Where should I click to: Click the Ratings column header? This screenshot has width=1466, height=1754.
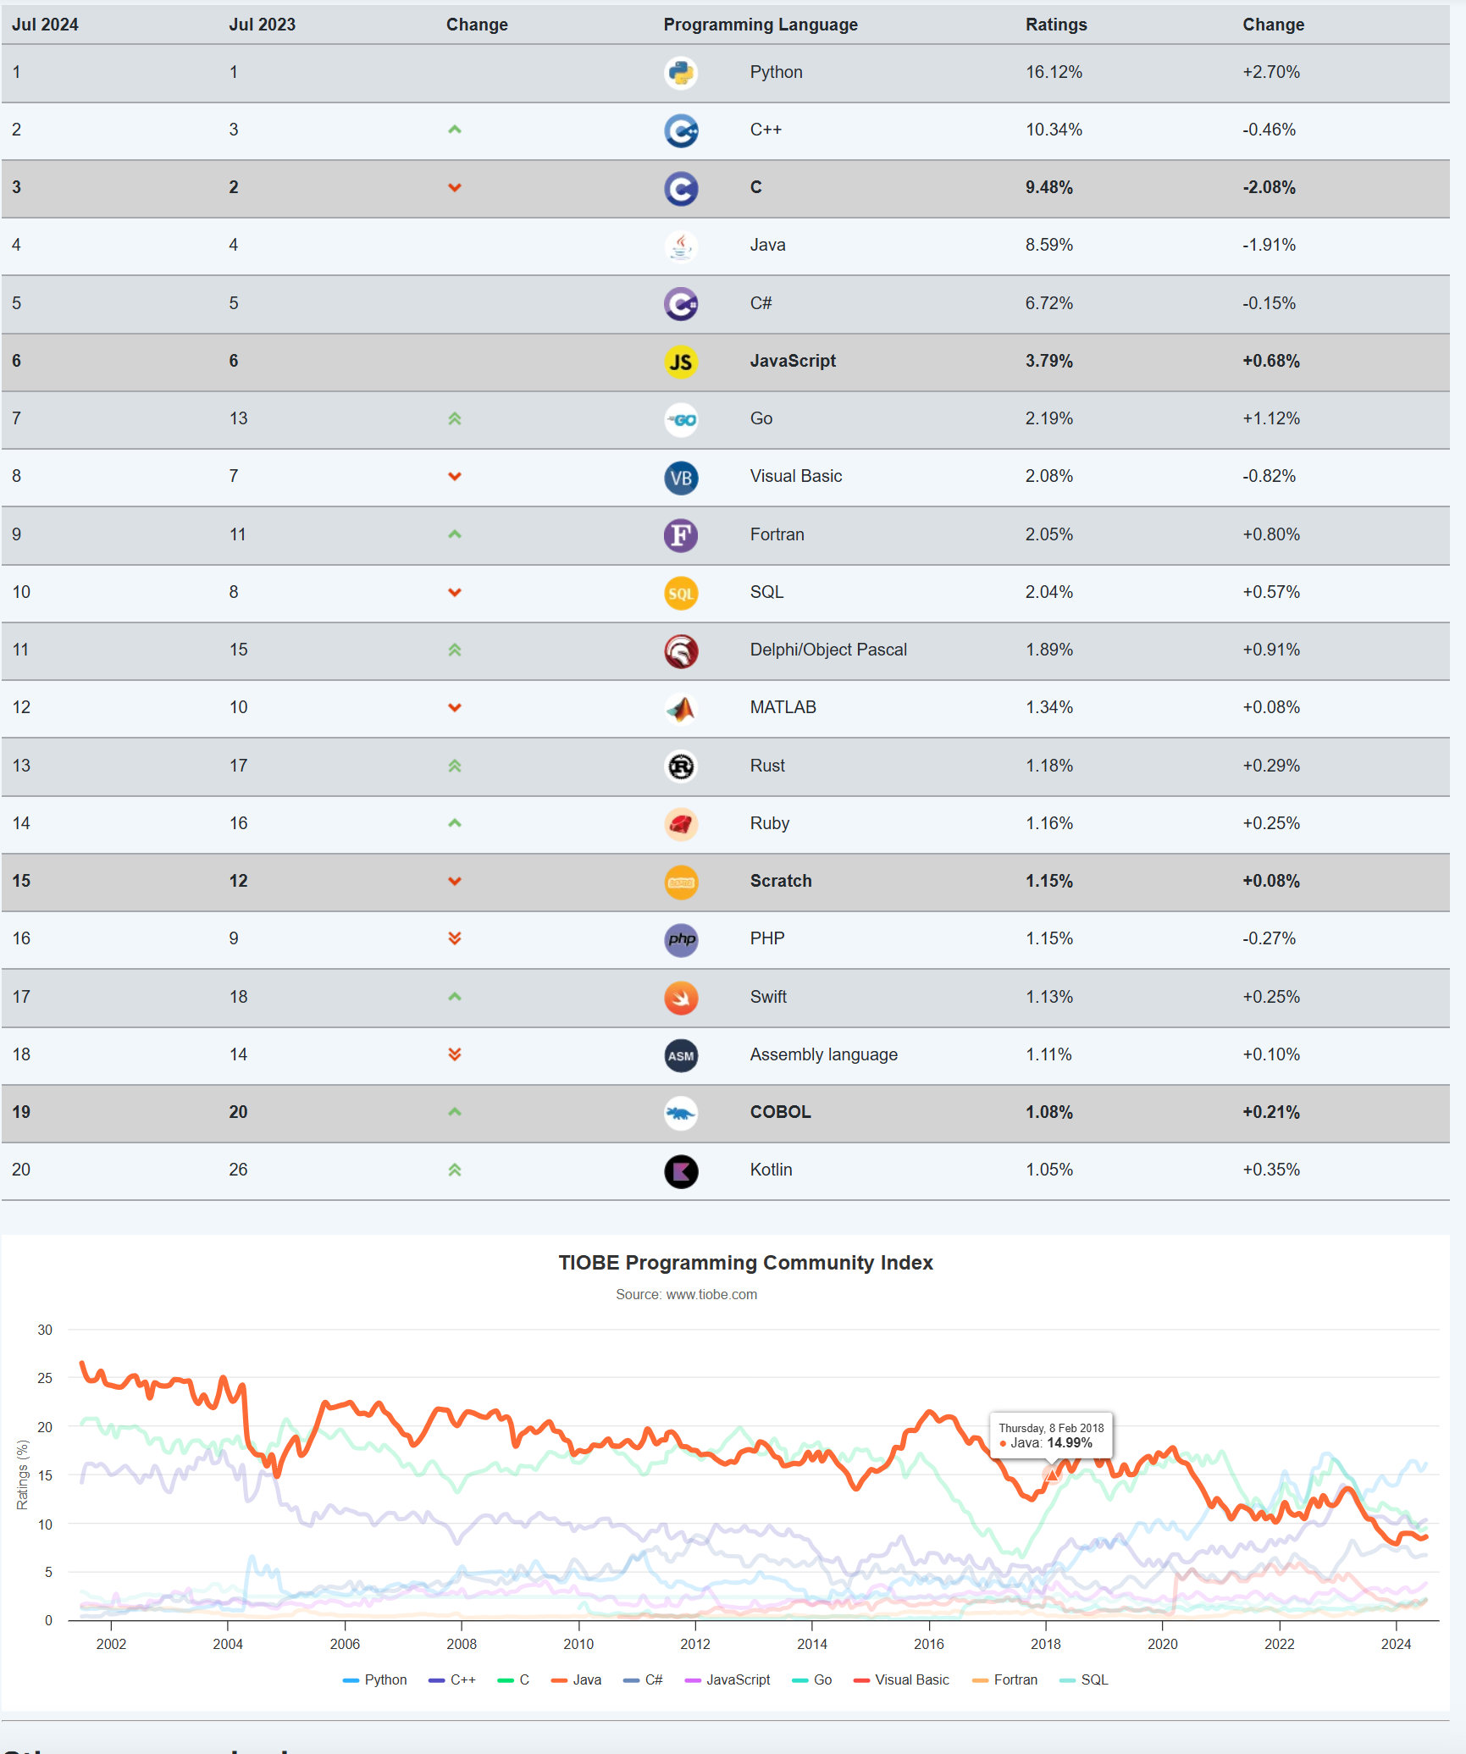click(x=1055, y=25)
